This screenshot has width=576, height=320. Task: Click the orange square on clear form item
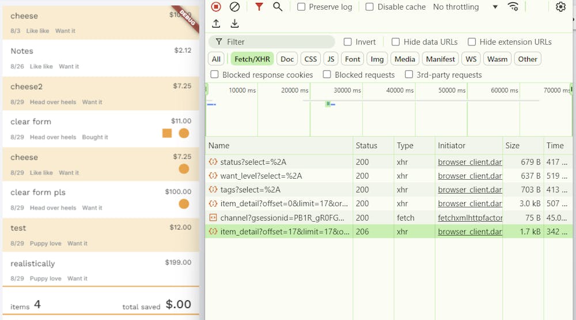[x=167, y=133]
